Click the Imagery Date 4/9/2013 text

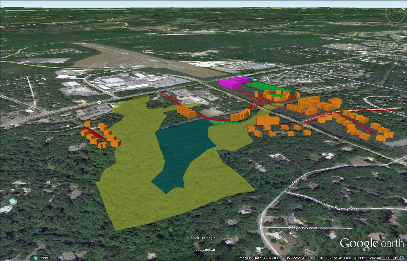(x=259, y=258)
